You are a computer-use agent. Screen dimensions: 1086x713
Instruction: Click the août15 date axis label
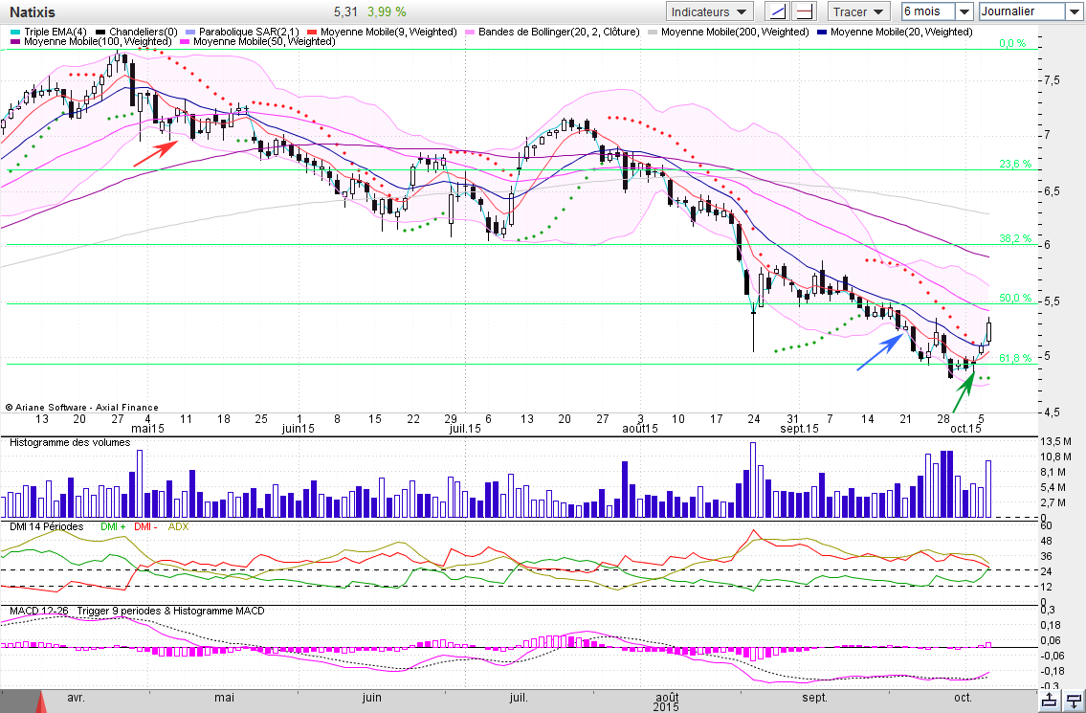[640, 428]
